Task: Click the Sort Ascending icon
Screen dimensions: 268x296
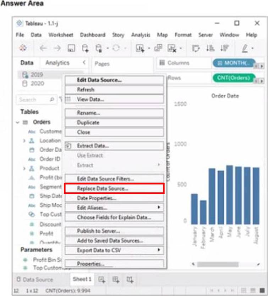Action: pos(210,48)
